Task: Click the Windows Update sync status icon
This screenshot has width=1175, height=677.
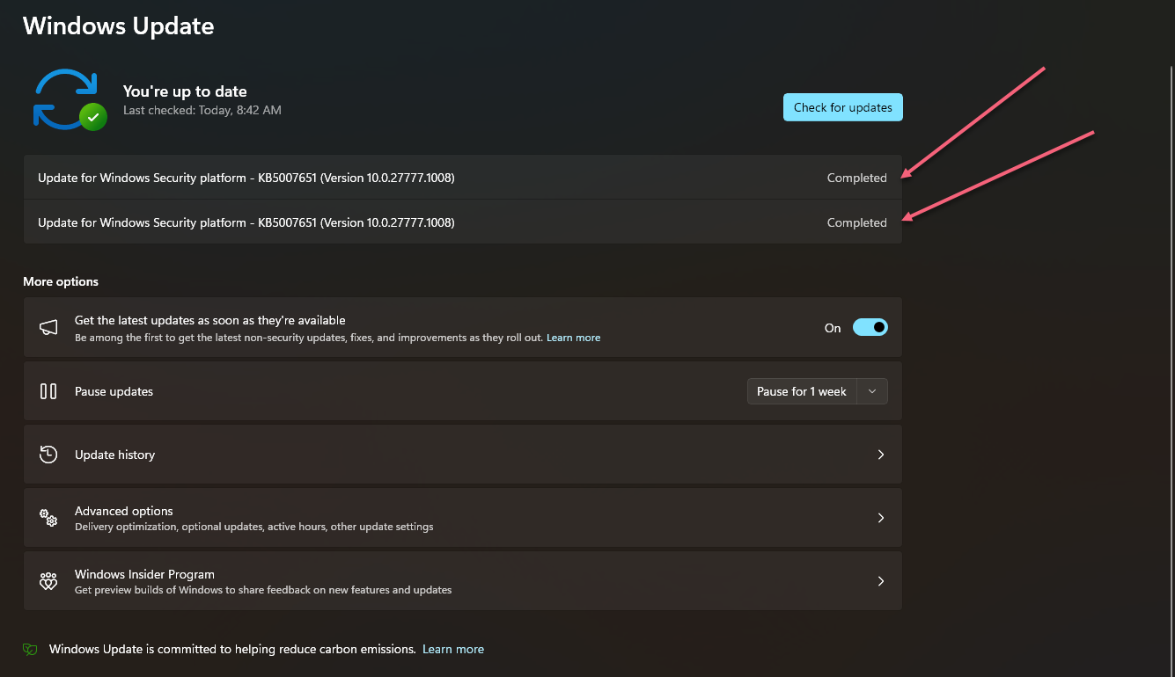Action: click(70, 99)
